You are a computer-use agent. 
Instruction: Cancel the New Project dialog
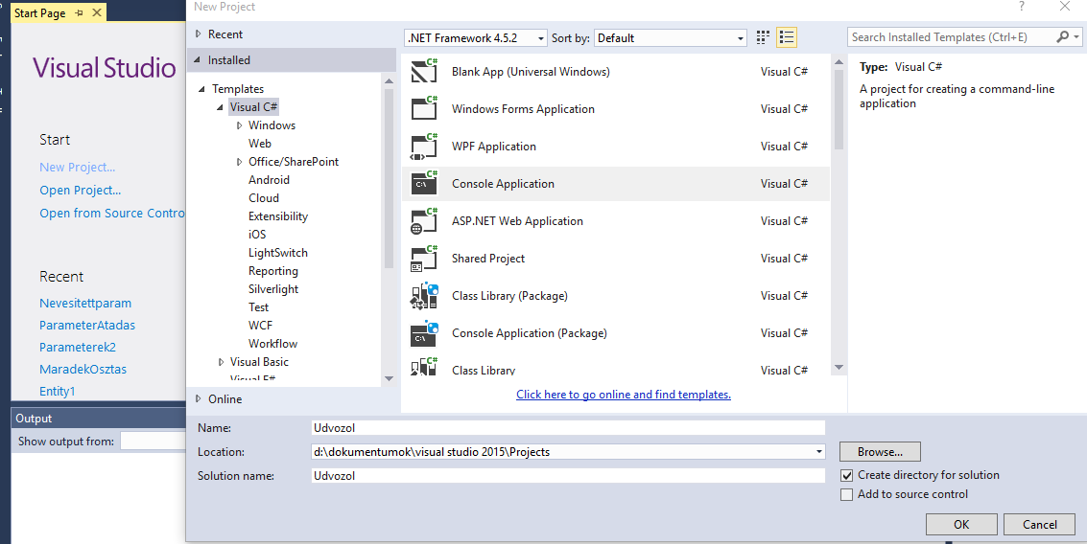pos(1040,525)
